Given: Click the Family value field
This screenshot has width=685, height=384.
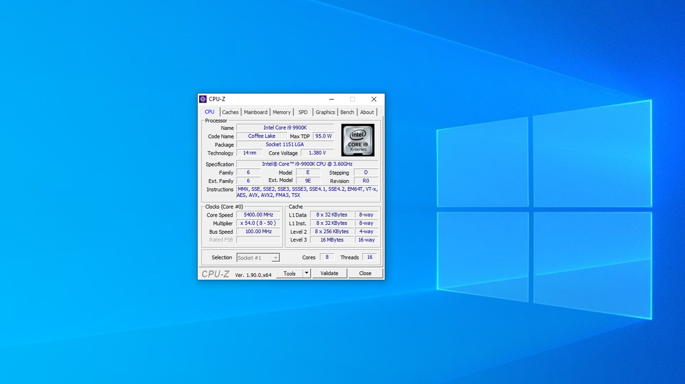Looking at the screenshot, I should click(x=248, y=173).
